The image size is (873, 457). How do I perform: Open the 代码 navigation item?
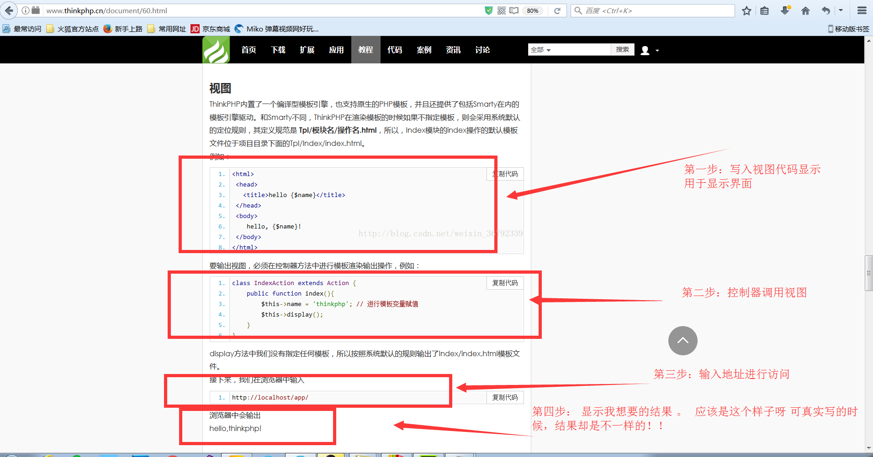[395, 50]
